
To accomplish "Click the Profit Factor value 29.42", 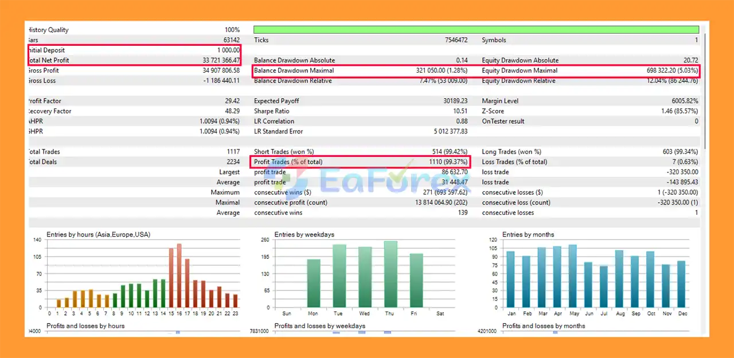I will point(232,101).
